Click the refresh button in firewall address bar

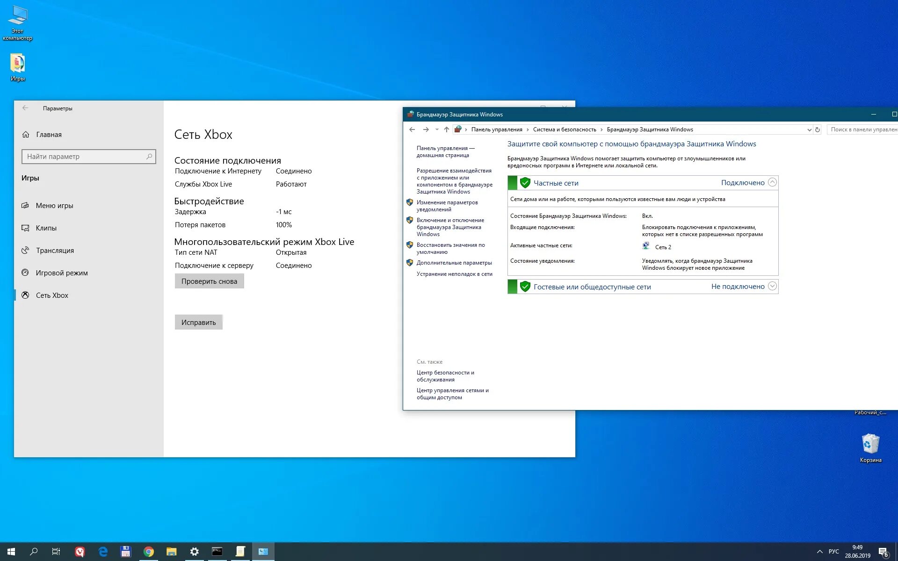click(x=818, y=129)
